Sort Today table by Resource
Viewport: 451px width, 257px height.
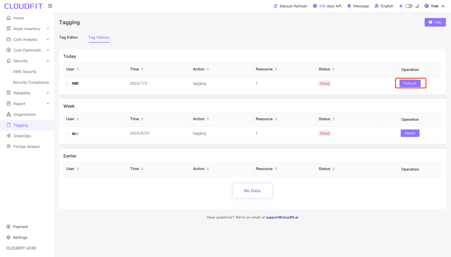pyautogui.click(x=276, y=69)
